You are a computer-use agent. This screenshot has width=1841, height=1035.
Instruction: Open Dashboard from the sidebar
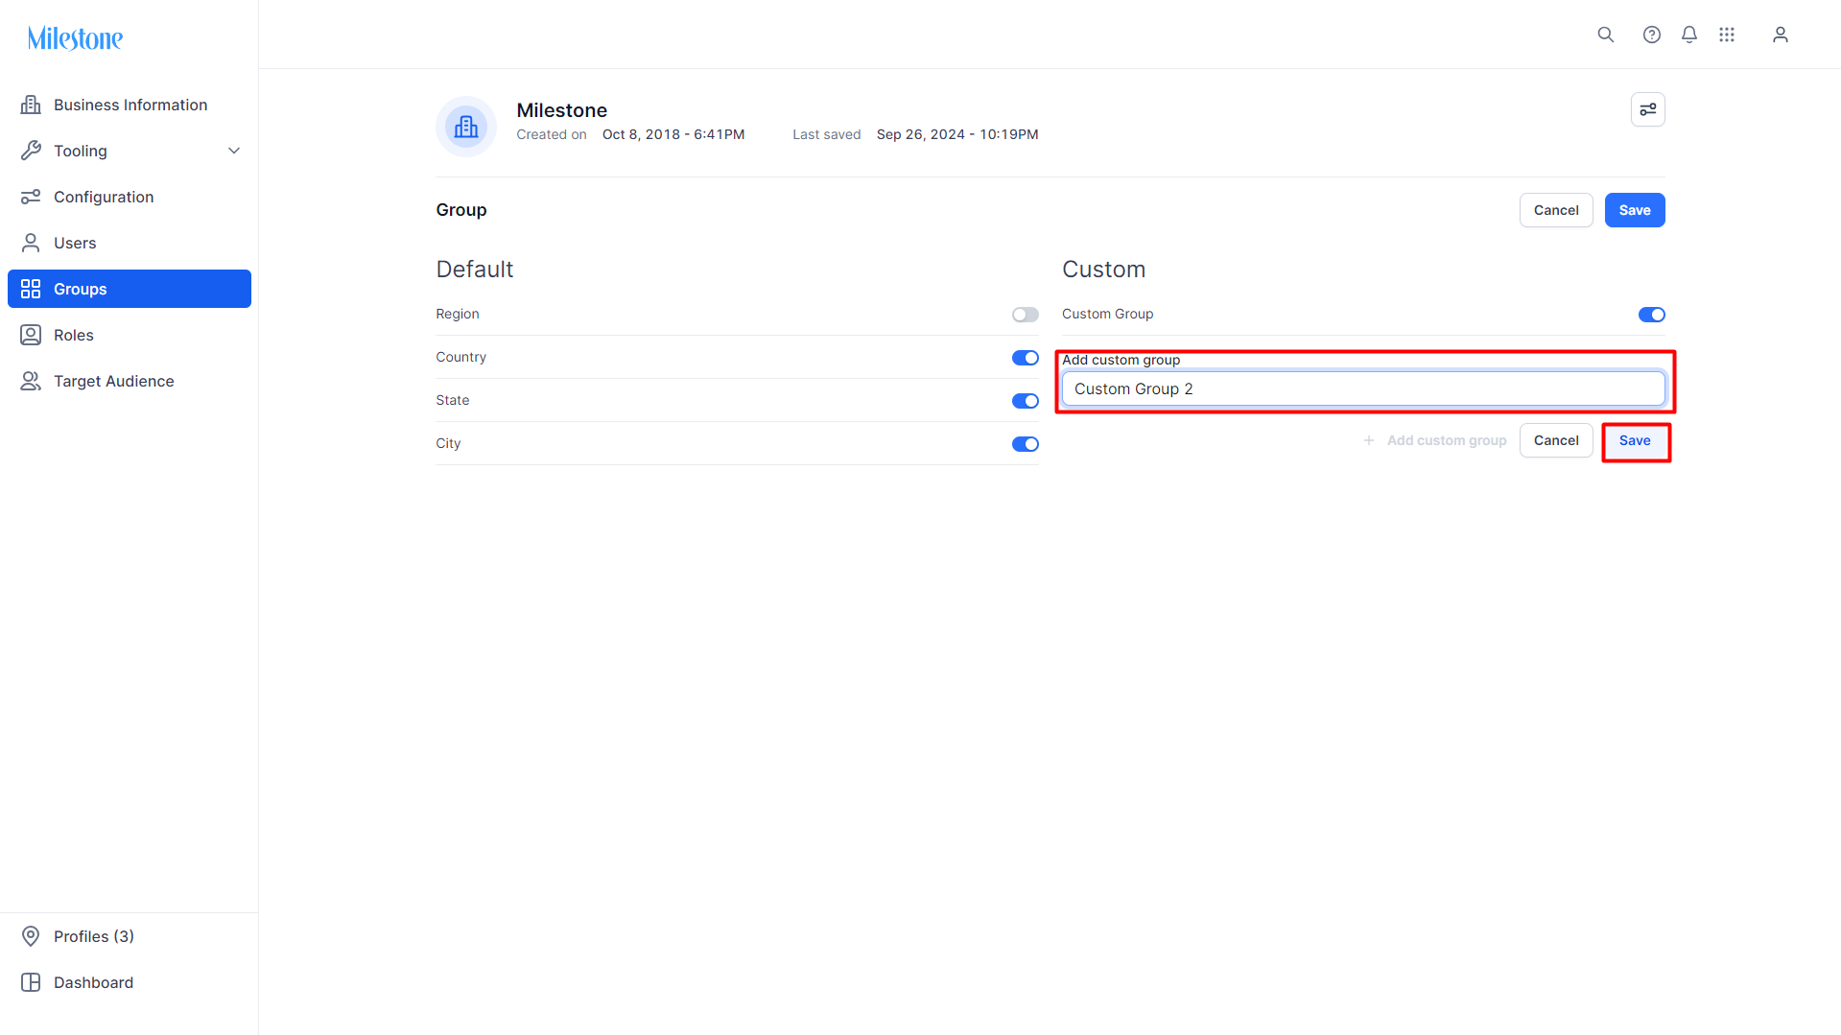point(130,982)
